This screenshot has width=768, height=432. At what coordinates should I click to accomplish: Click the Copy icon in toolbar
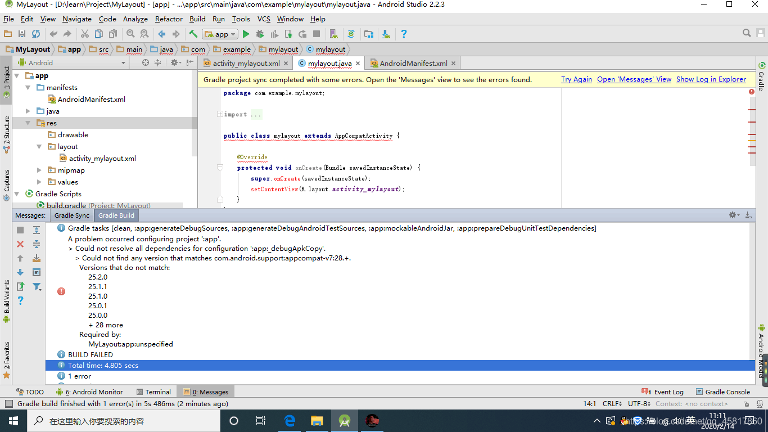99,34
